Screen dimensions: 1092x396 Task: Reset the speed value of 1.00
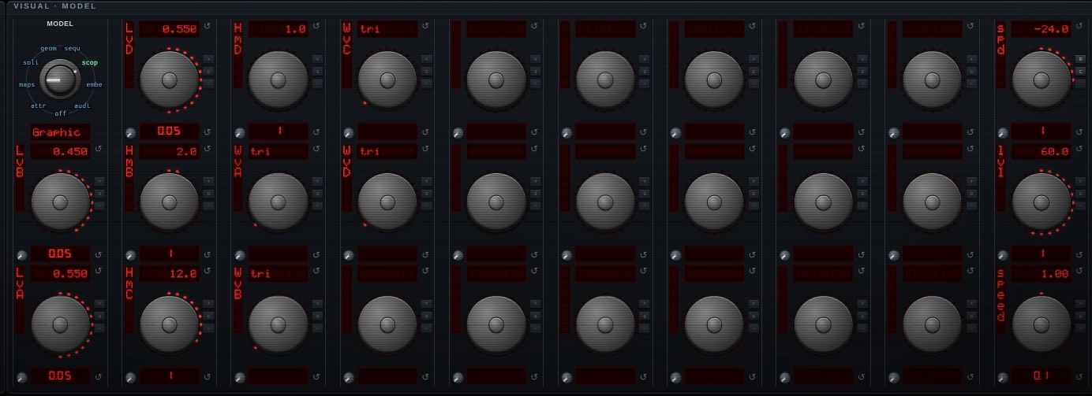coord(1078,271)
